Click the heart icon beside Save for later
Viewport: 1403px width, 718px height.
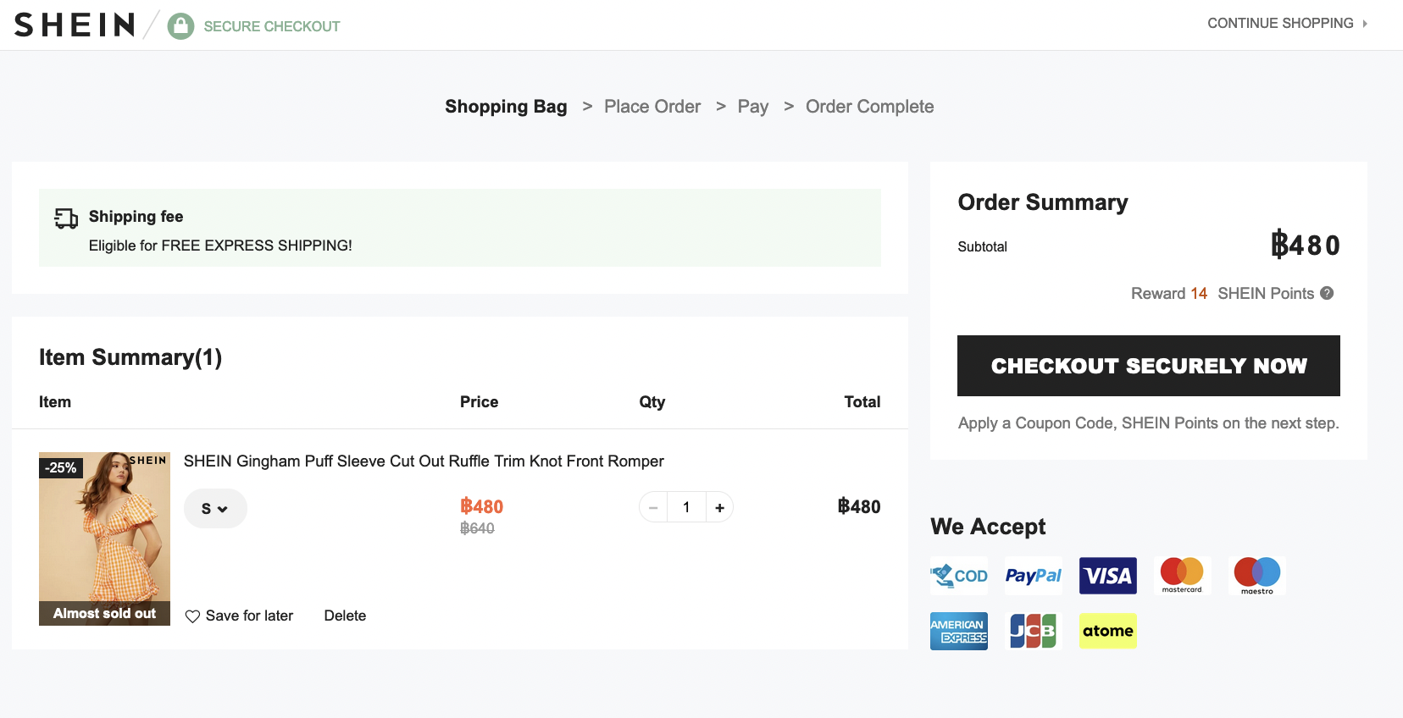(x=192, y=616)
